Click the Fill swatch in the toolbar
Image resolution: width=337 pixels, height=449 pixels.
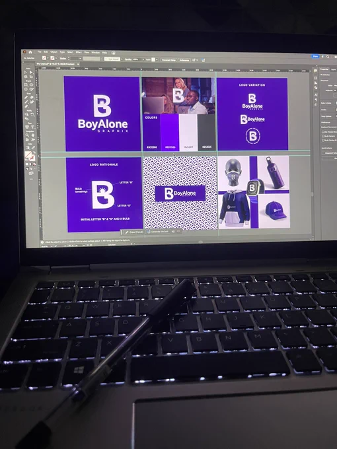(28, 155)
